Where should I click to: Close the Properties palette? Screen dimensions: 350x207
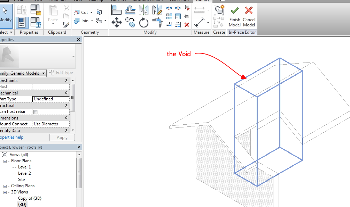[79, 39]
